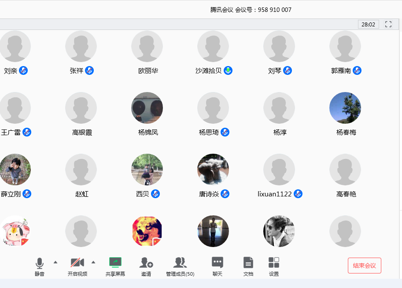
Task: Click participant name 高春艳
Action: [x=346, y=194]
